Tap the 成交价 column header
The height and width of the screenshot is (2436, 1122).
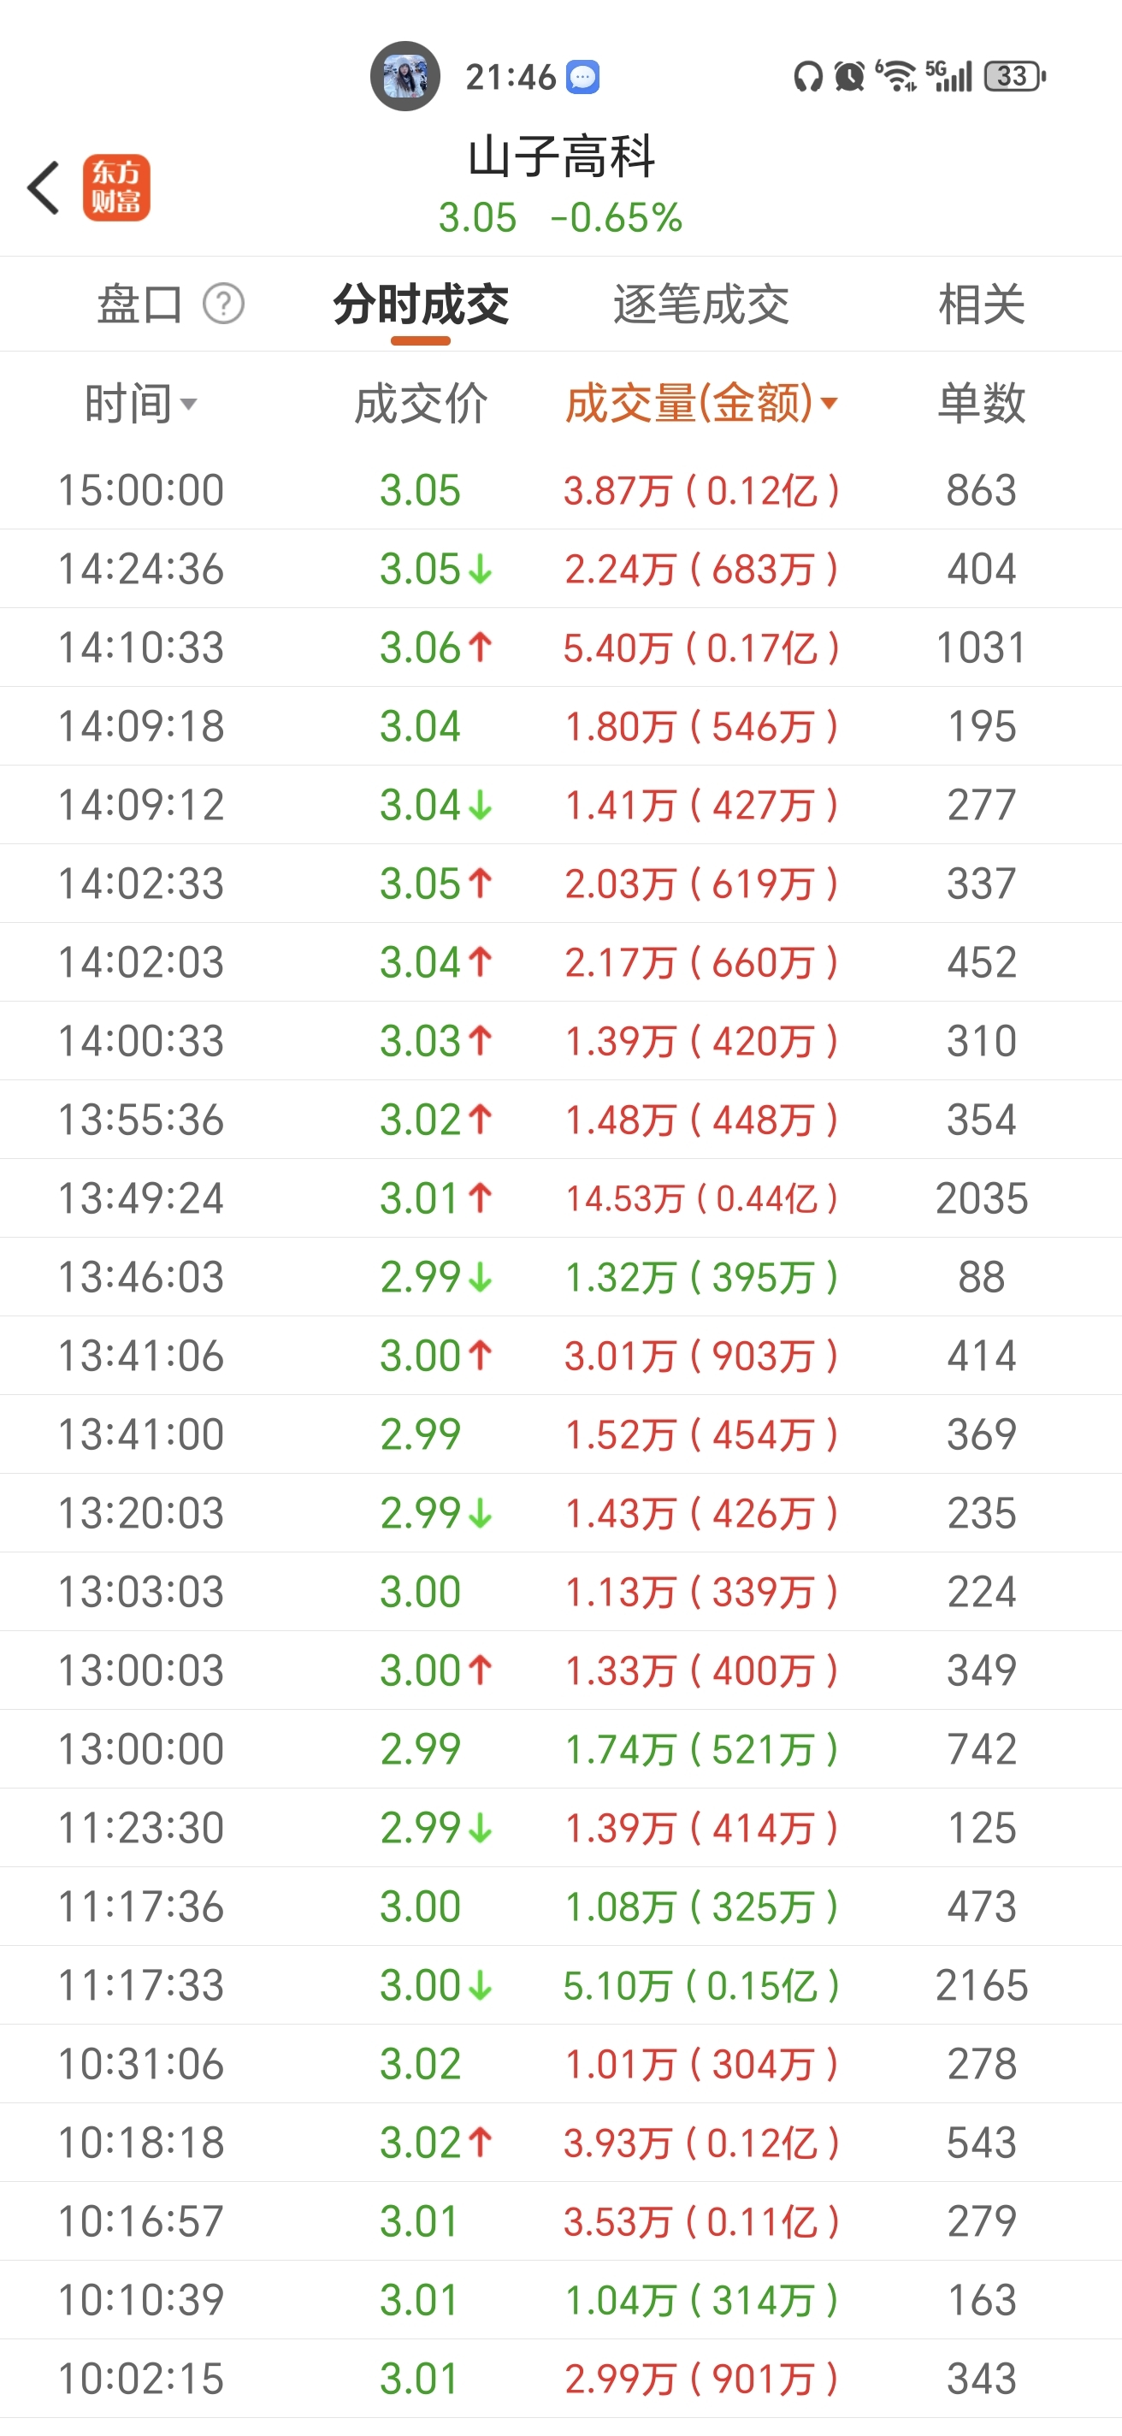coord(421,404)
